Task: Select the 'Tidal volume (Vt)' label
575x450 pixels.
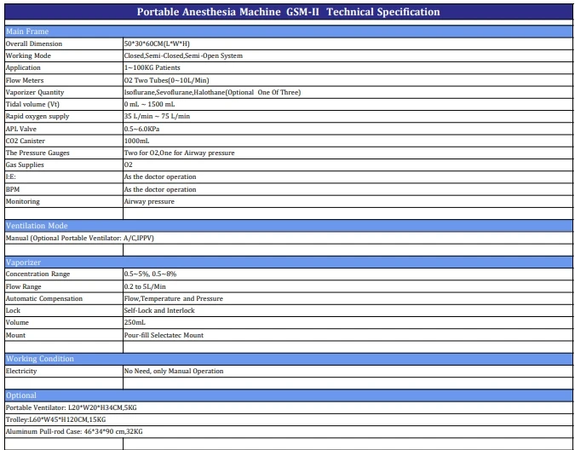Action: [32, 105]
